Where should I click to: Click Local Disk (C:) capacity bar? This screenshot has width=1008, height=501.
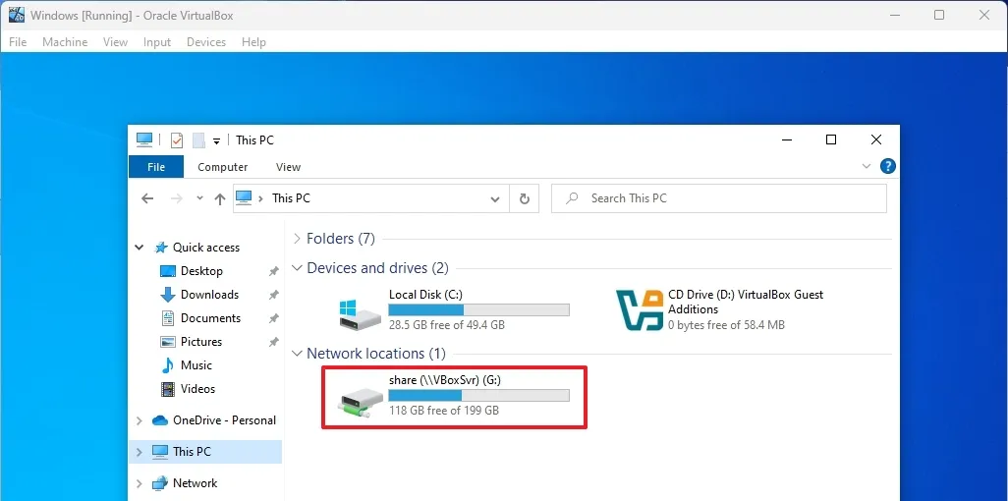click(x=478, y=310)
